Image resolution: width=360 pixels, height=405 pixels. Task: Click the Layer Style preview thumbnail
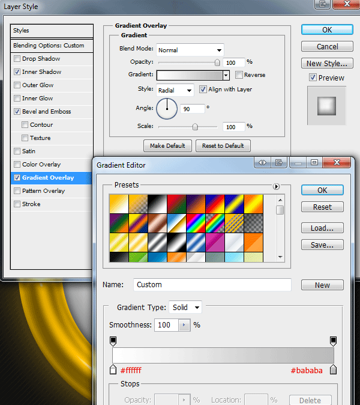pyautogui.click(x=326, y=106)
